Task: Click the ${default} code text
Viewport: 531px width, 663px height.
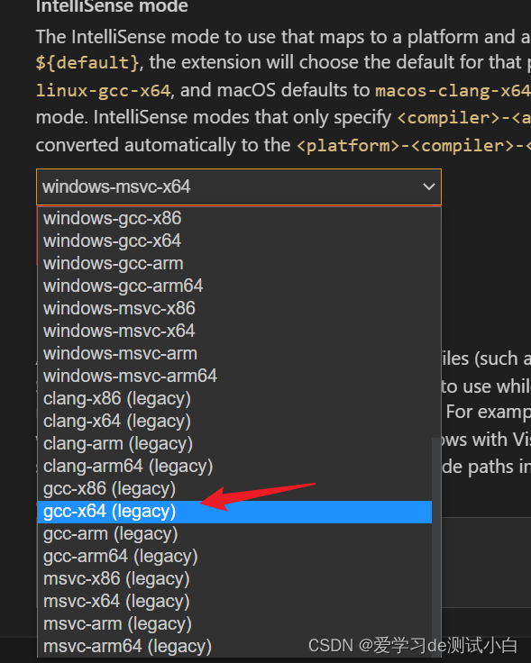Action: tap(87, 62)
